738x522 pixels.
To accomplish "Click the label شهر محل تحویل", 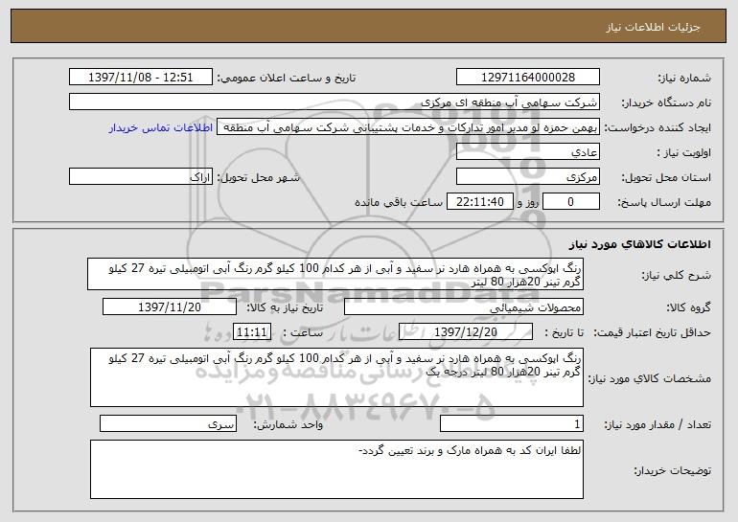I will (258, 178).
